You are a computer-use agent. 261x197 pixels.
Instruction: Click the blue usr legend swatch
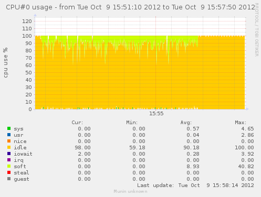[9, 135]
